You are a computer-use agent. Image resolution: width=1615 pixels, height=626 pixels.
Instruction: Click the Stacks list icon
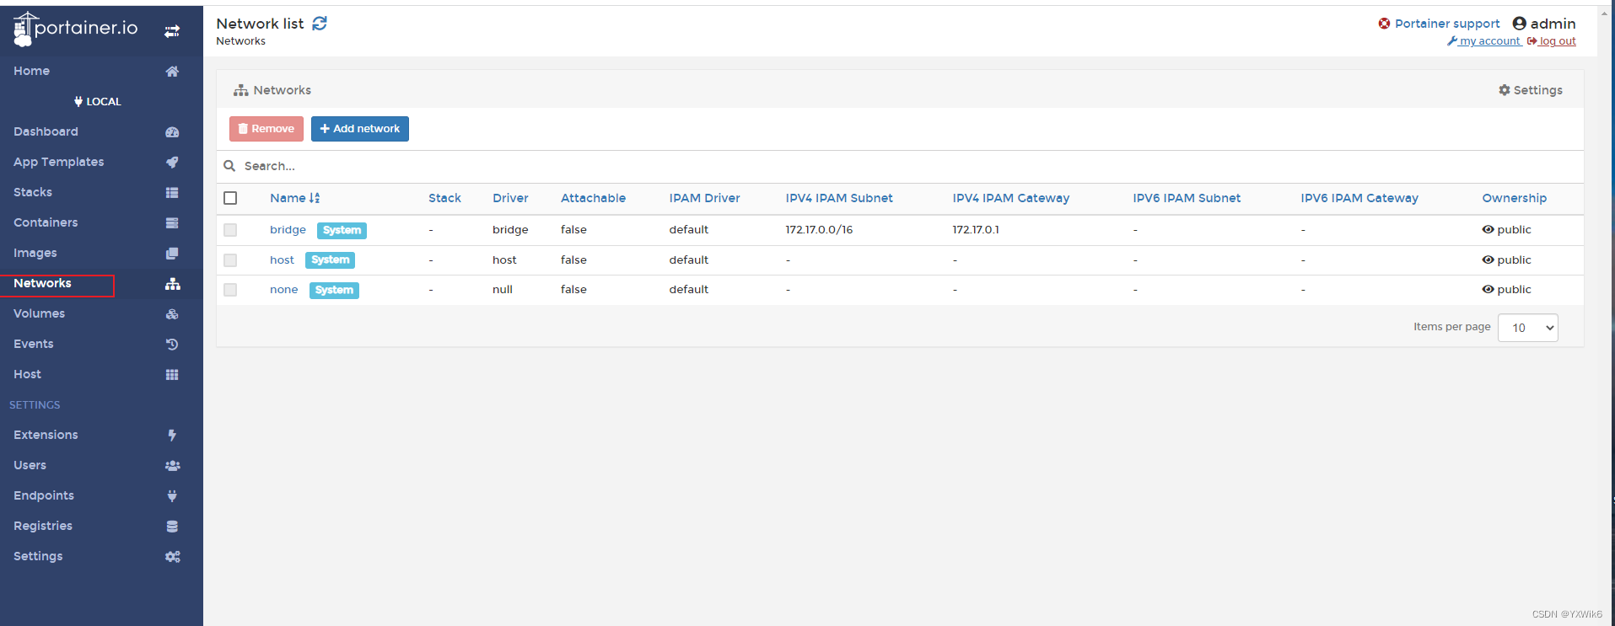[x=172, y=193]
